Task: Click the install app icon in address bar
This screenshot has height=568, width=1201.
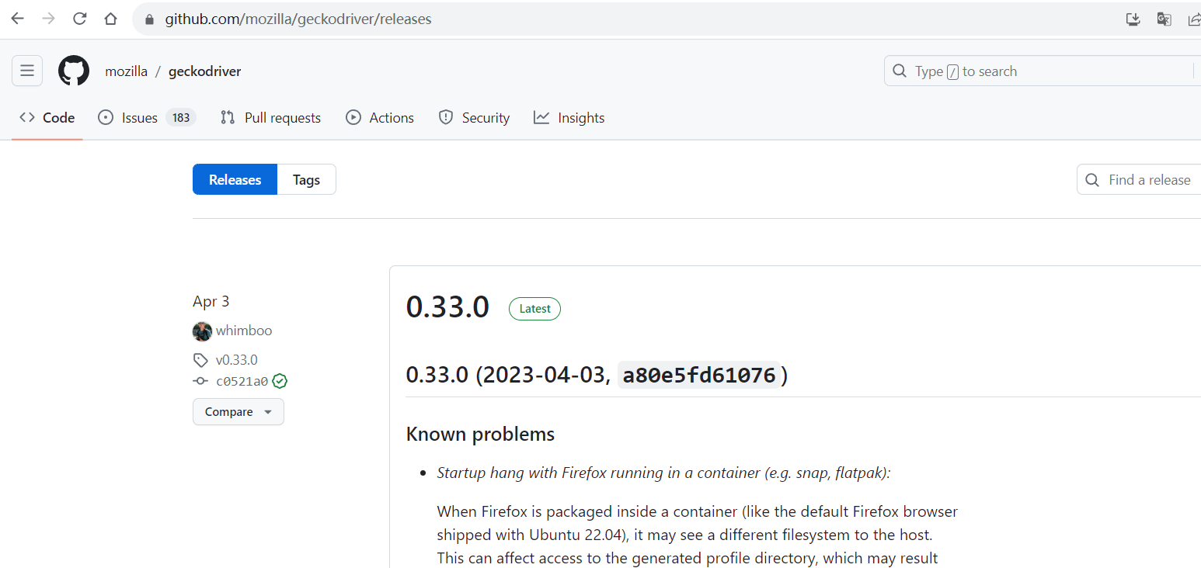Action: [1133, 19]
